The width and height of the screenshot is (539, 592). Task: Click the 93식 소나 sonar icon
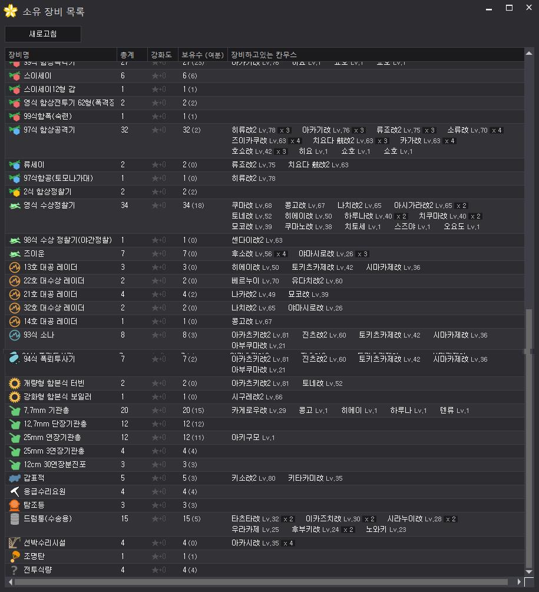tap(15, 335)
